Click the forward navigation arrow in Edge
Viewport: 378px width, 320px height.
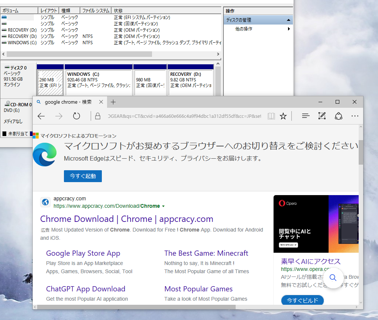[59, 116]
